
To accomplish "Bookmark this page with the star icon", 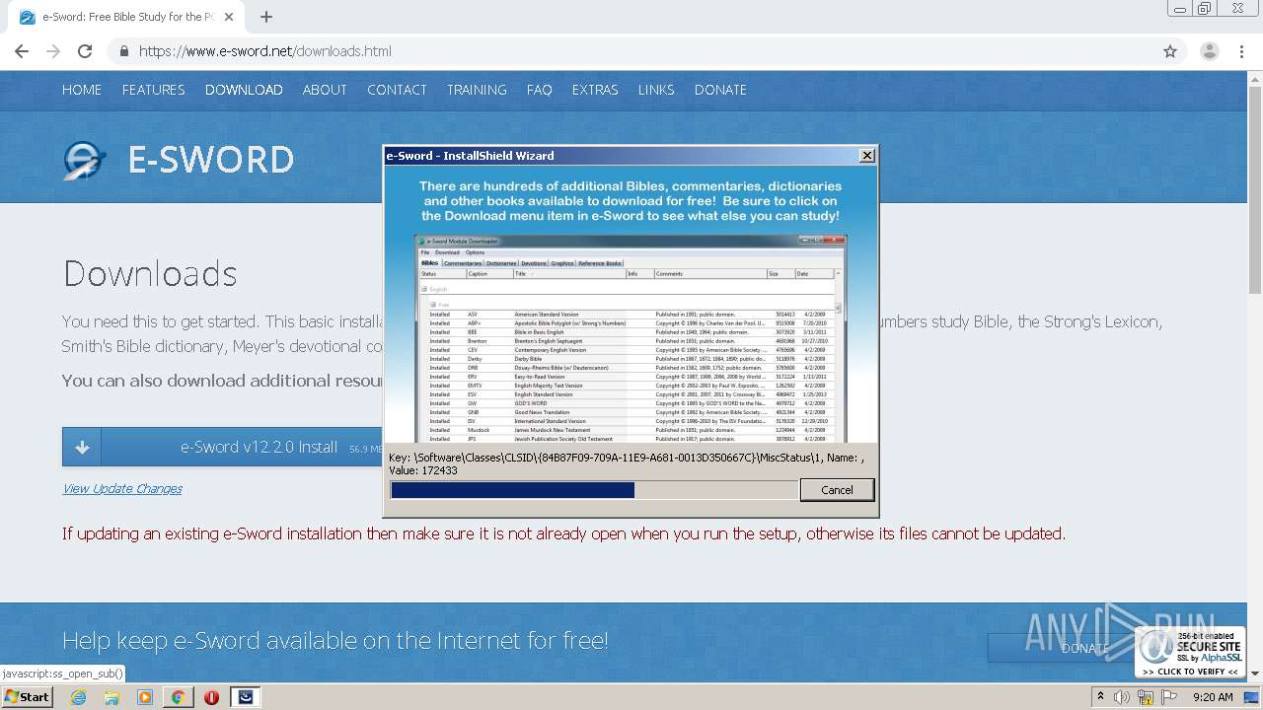I will pos(1170,51).
